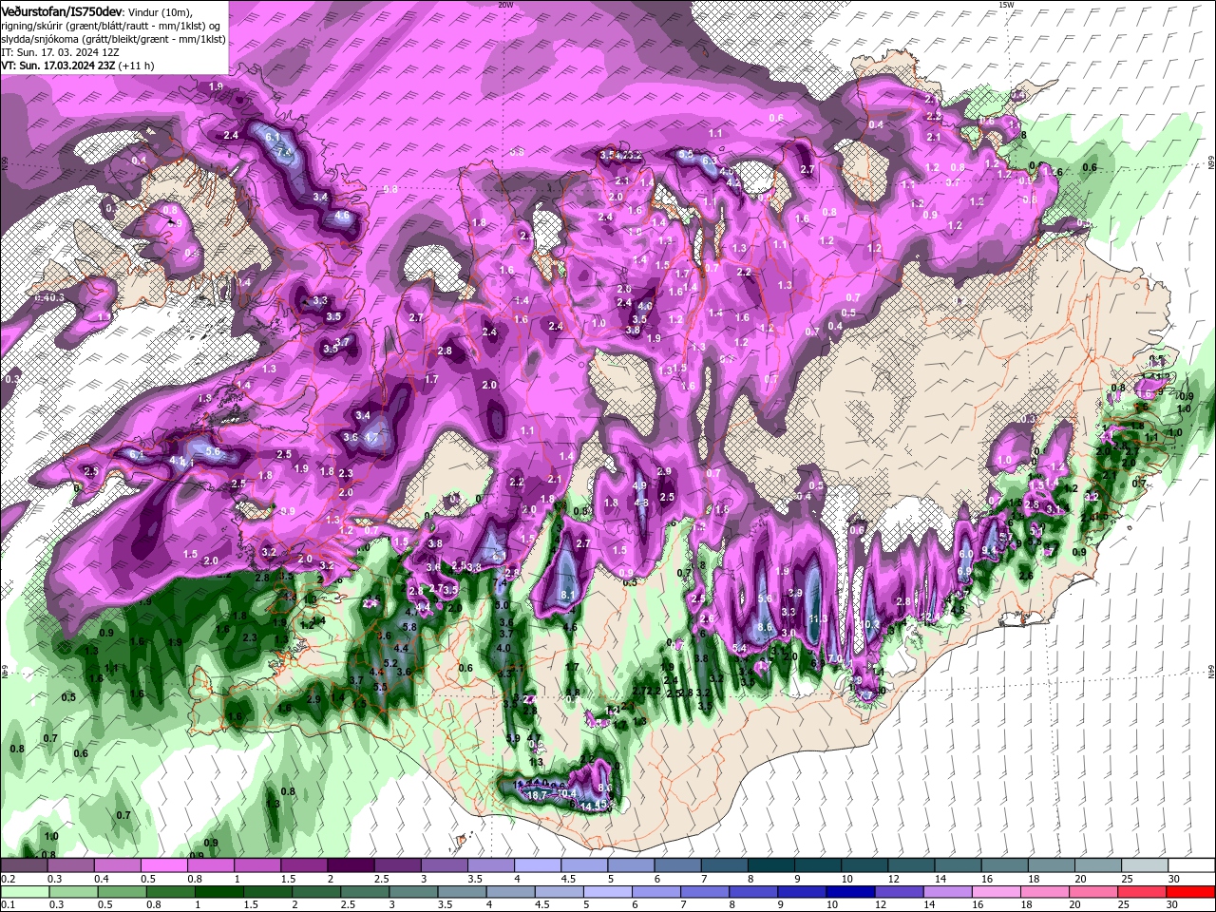This screenshot has height=912, width=1216.
Task: Click the 11.3 value on the map
Action: click(818, 618)
